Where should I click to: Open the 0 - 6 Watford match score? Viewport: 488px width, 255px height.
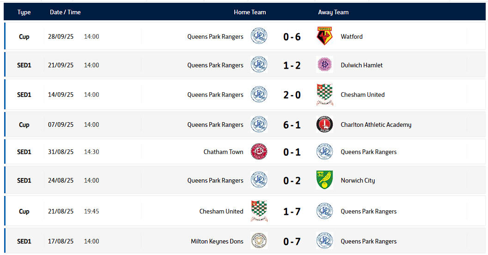tap(292, 36)
